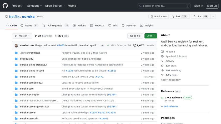Click the green commit status checkmark

pos(108,45)
